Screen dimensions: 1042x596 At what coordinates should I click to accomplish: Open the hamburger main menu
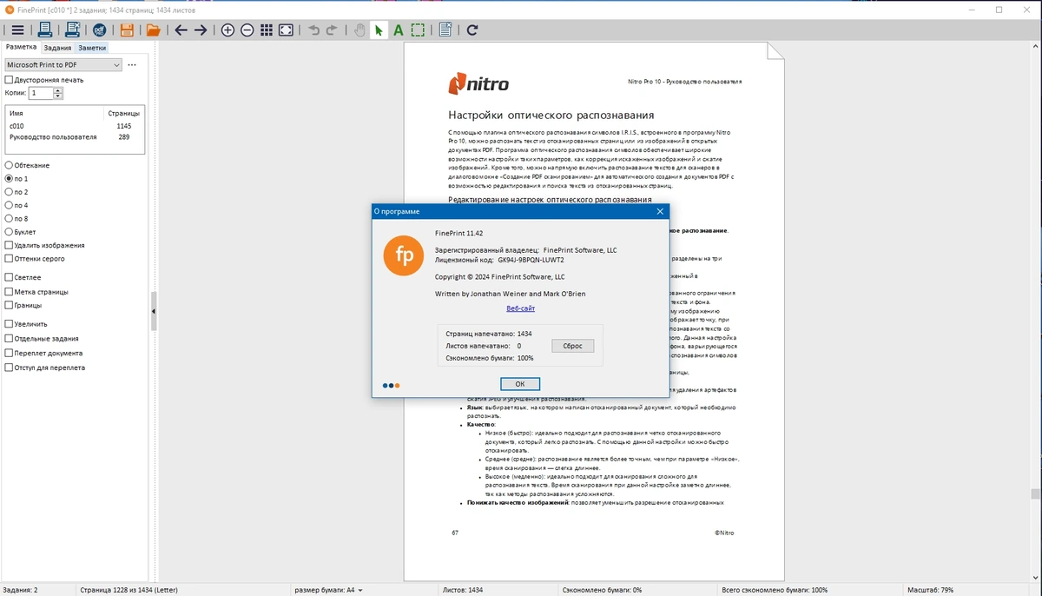pos(17,30)
